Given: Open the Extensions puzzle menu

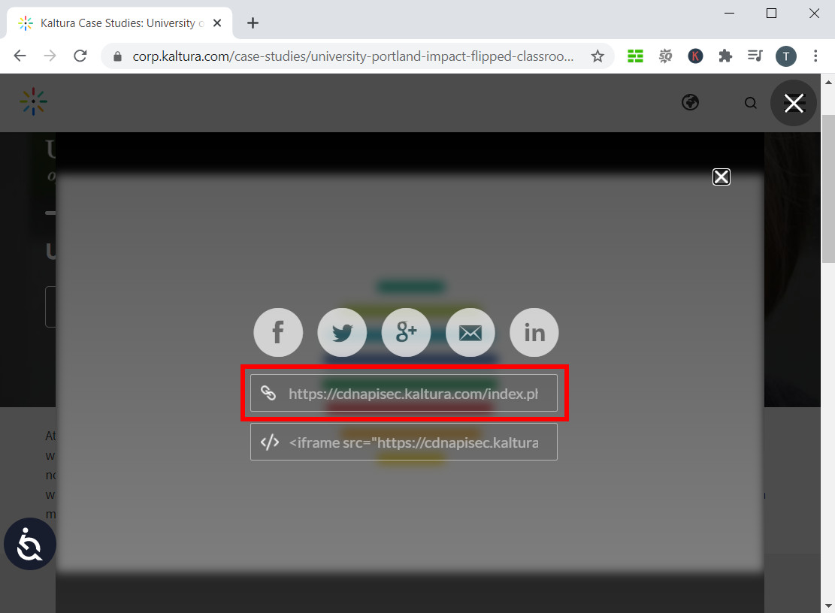Looking at the screenshot, I should pos(725,56).
